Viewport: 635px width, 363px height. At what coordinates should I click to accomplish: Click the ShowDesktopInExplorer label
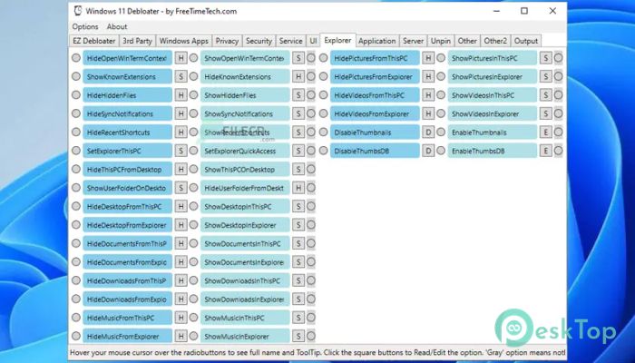(245, 225)
